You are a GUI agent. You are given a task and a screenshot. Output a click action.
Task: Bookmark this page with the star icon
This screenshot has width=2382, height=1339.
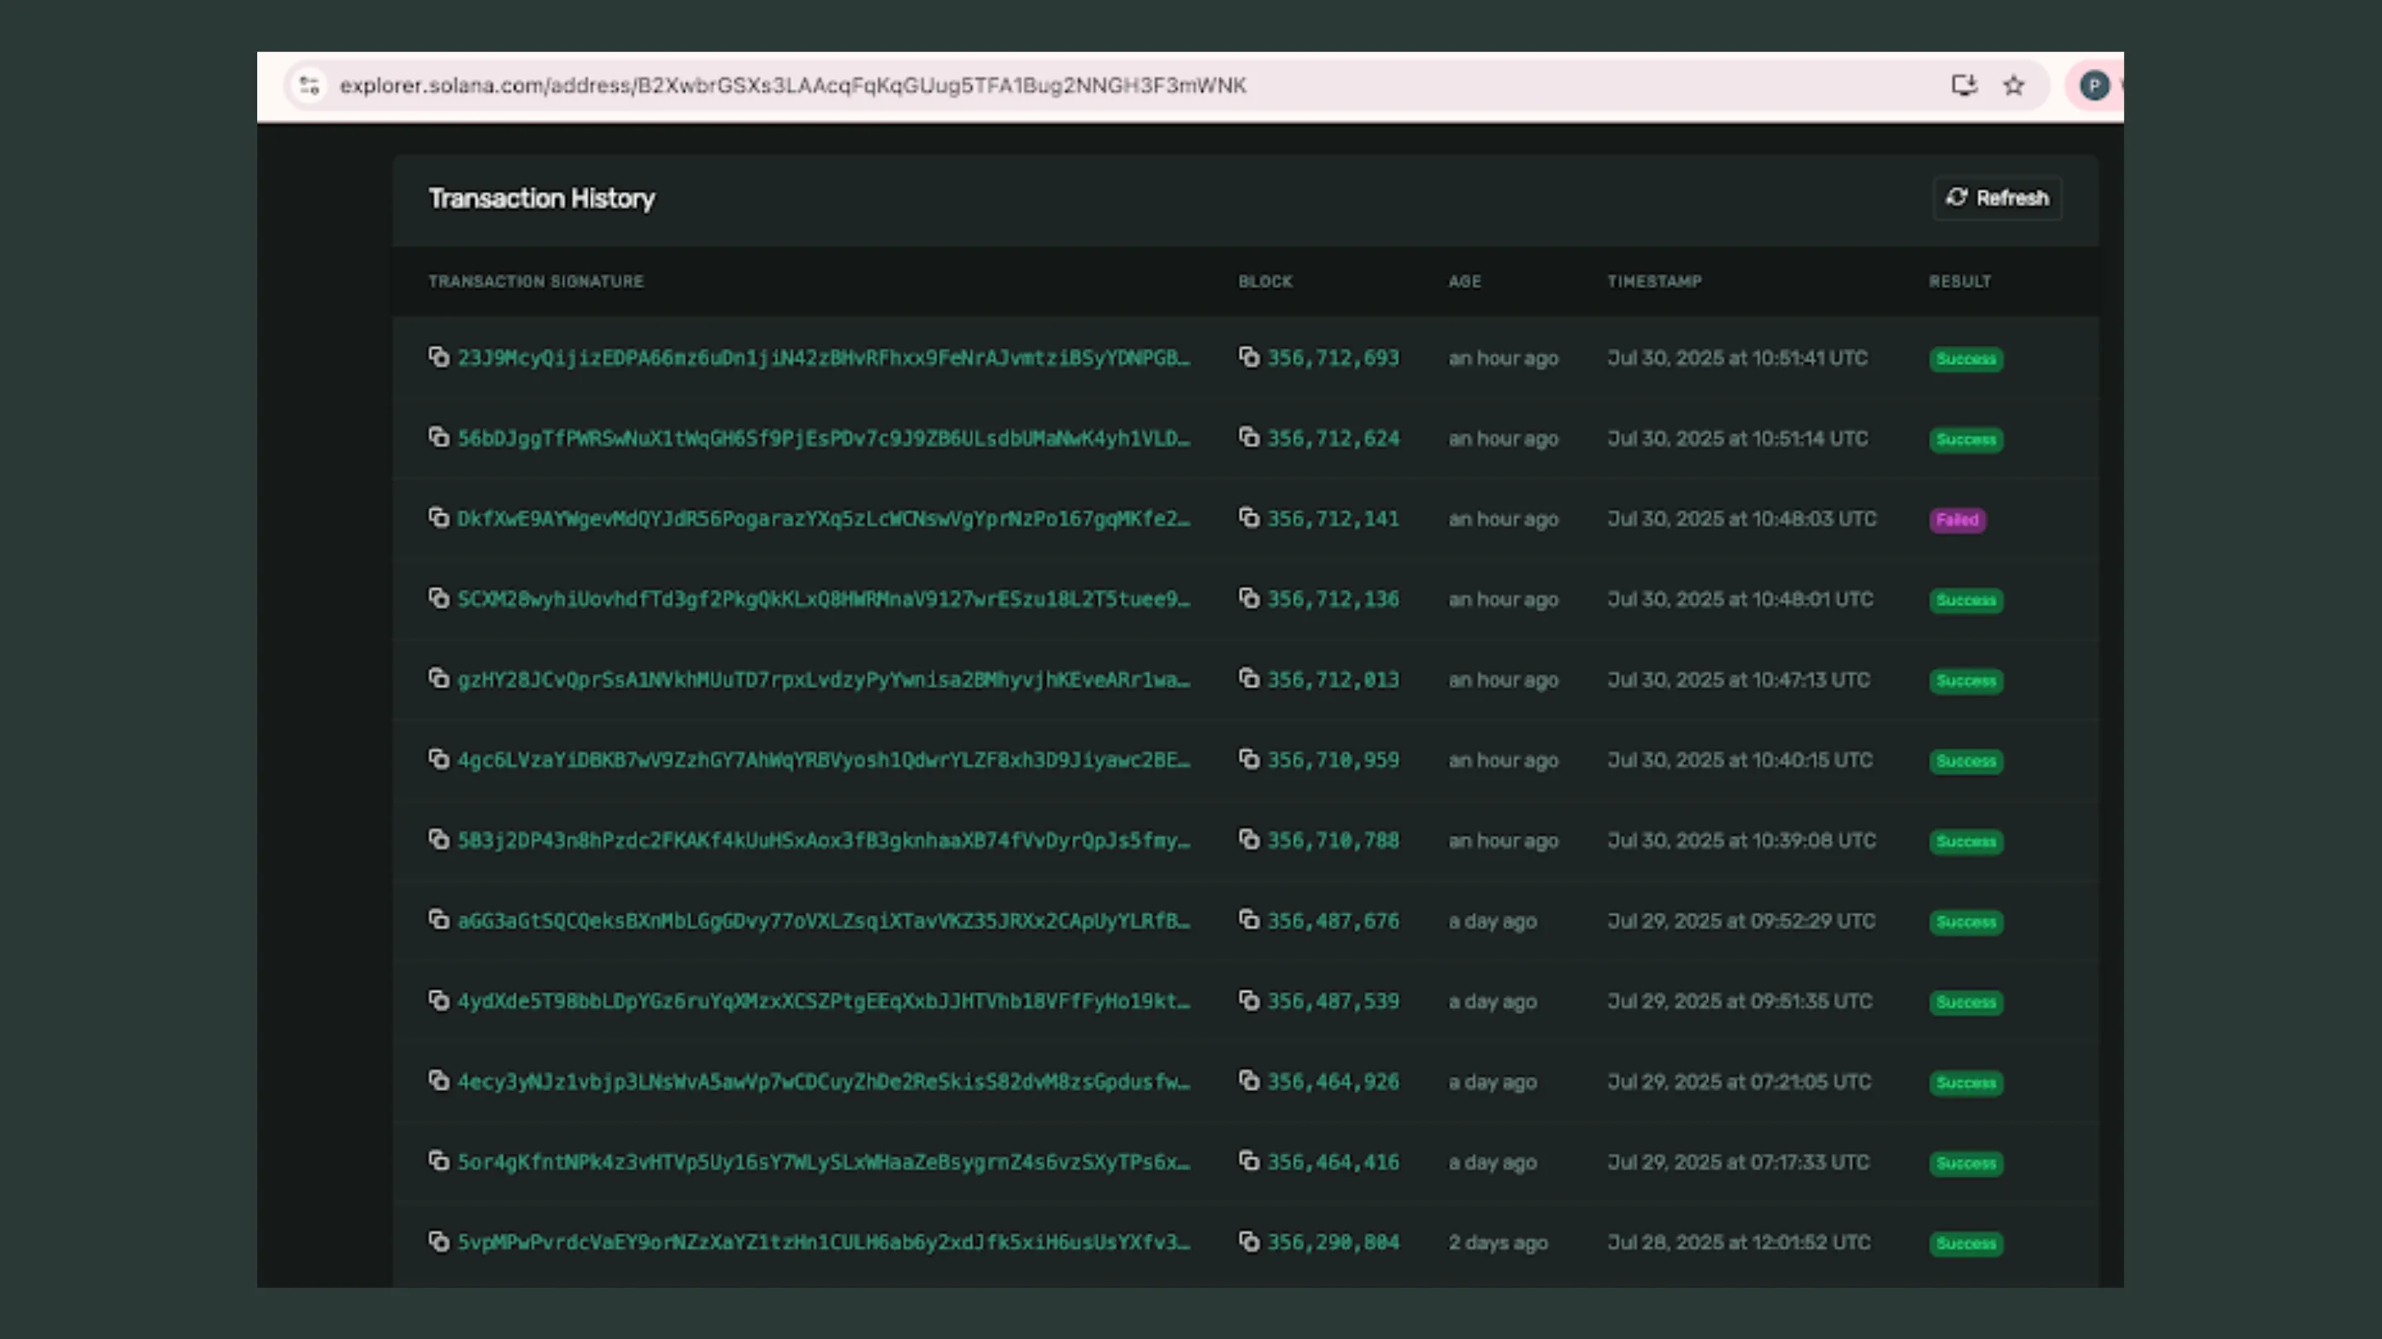[2014, 85]
